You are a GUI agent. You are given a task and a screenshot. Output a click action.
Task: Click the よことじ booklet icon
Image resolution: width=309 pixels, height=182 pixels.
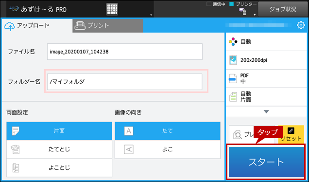(16, 168)
